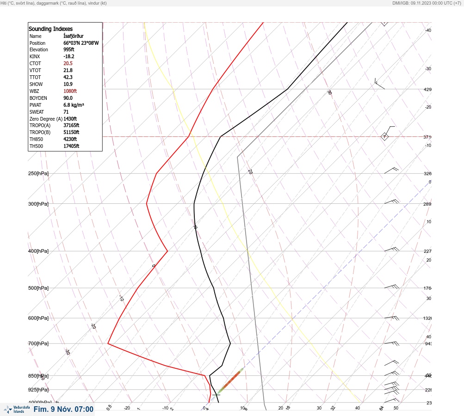Screen dimensions: 464x416
Task: Click the 700[hPa] pressure label
Action: click(x=38, y=343)
